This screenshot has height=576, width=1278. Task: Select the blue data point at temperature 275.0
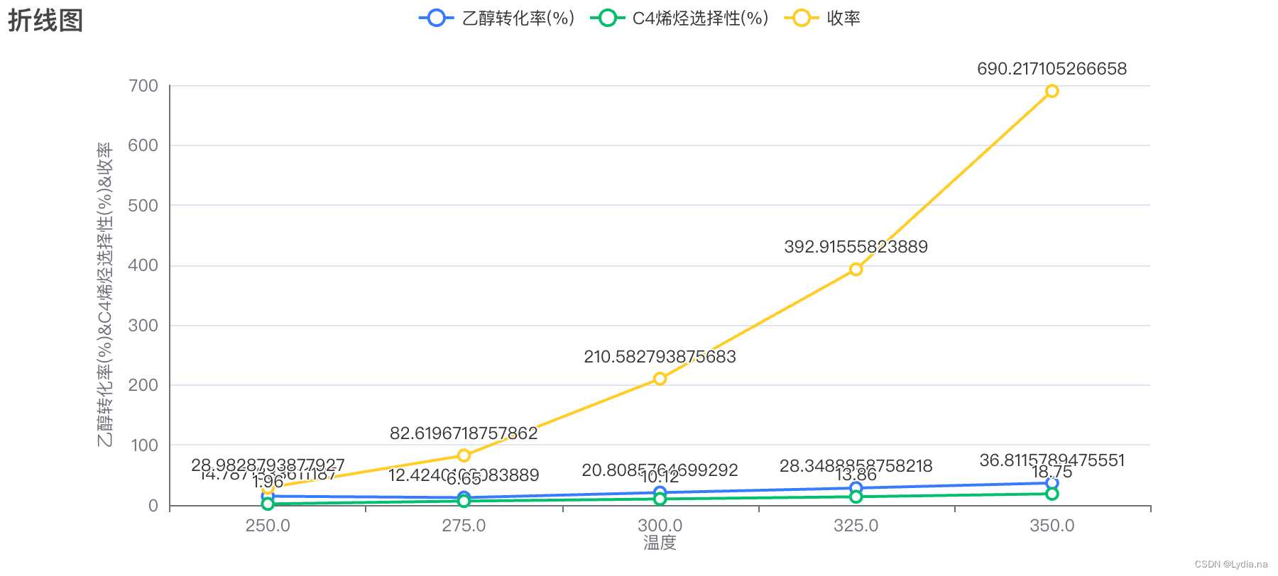(464, 497)
